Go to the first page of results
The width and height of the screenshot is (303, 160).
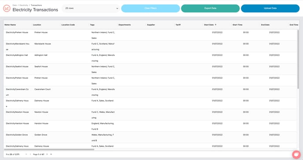[x=26, y=154]
